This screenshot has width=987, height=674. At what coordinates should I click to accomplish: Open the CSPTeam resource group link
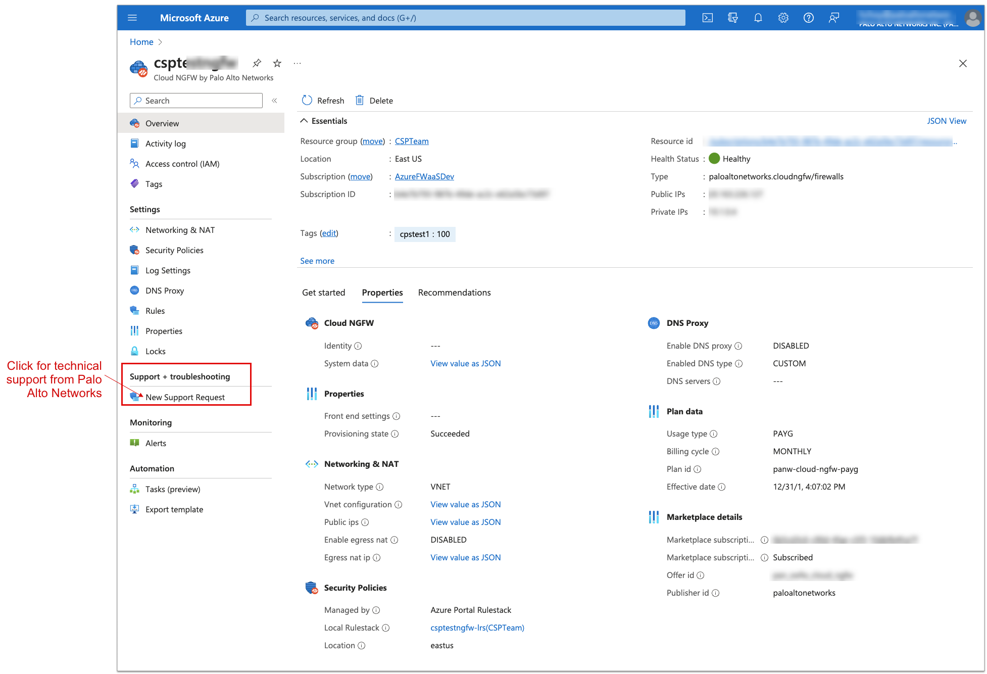pyautogui.click(x=411, y=141)
